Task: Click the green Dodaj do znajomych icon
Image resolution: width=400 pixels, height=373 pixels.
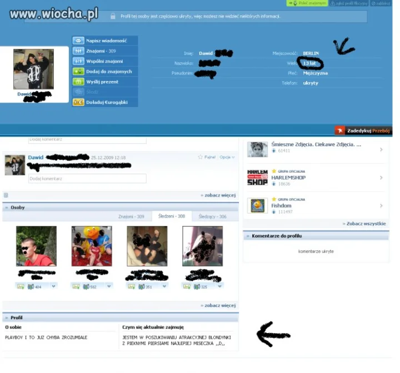Action: click(x=78, y=72)
